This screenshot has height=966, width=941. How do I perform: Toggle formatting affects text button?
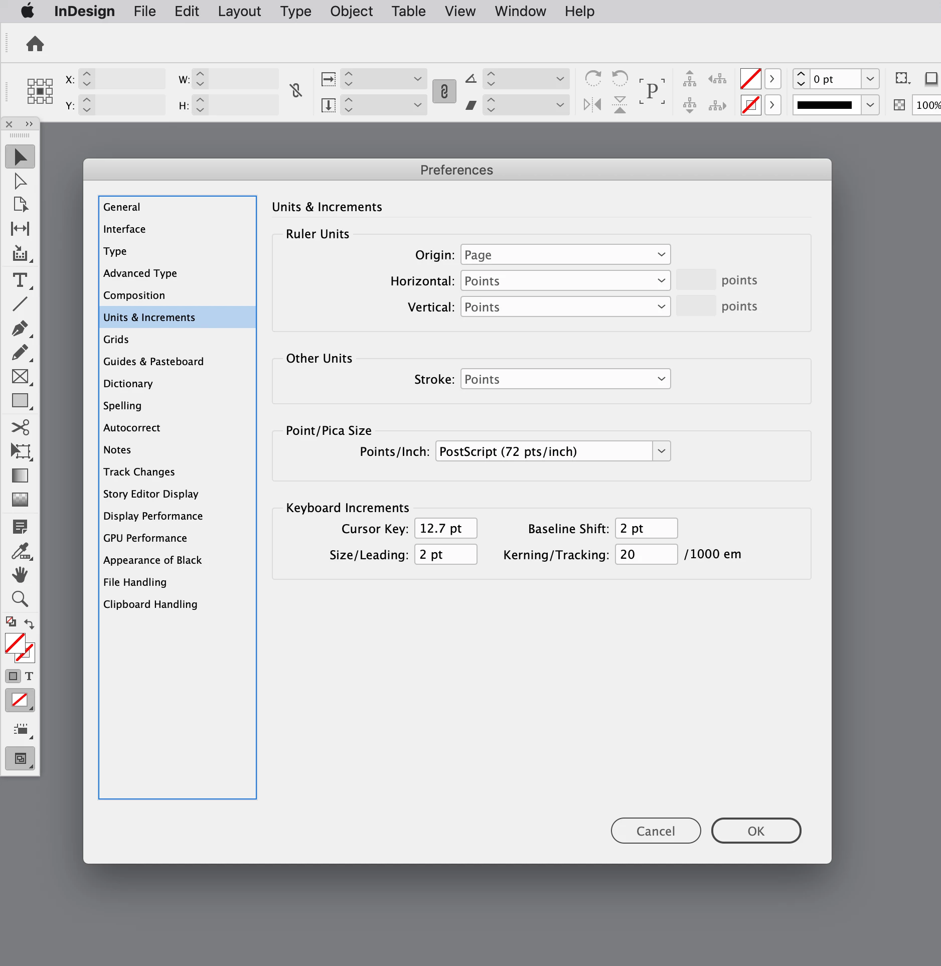29,676
